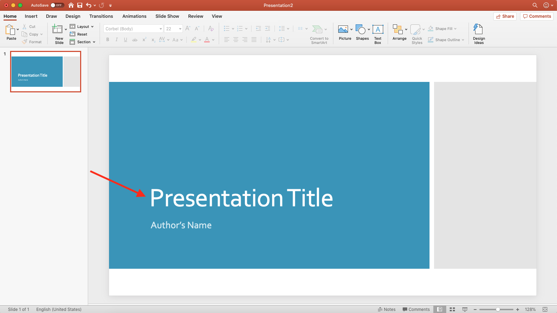
Task: Select the Format painter brush
Action: [x=24, y=42]
